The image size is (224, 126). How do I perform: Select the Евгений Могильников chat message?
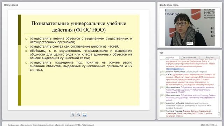183,71
